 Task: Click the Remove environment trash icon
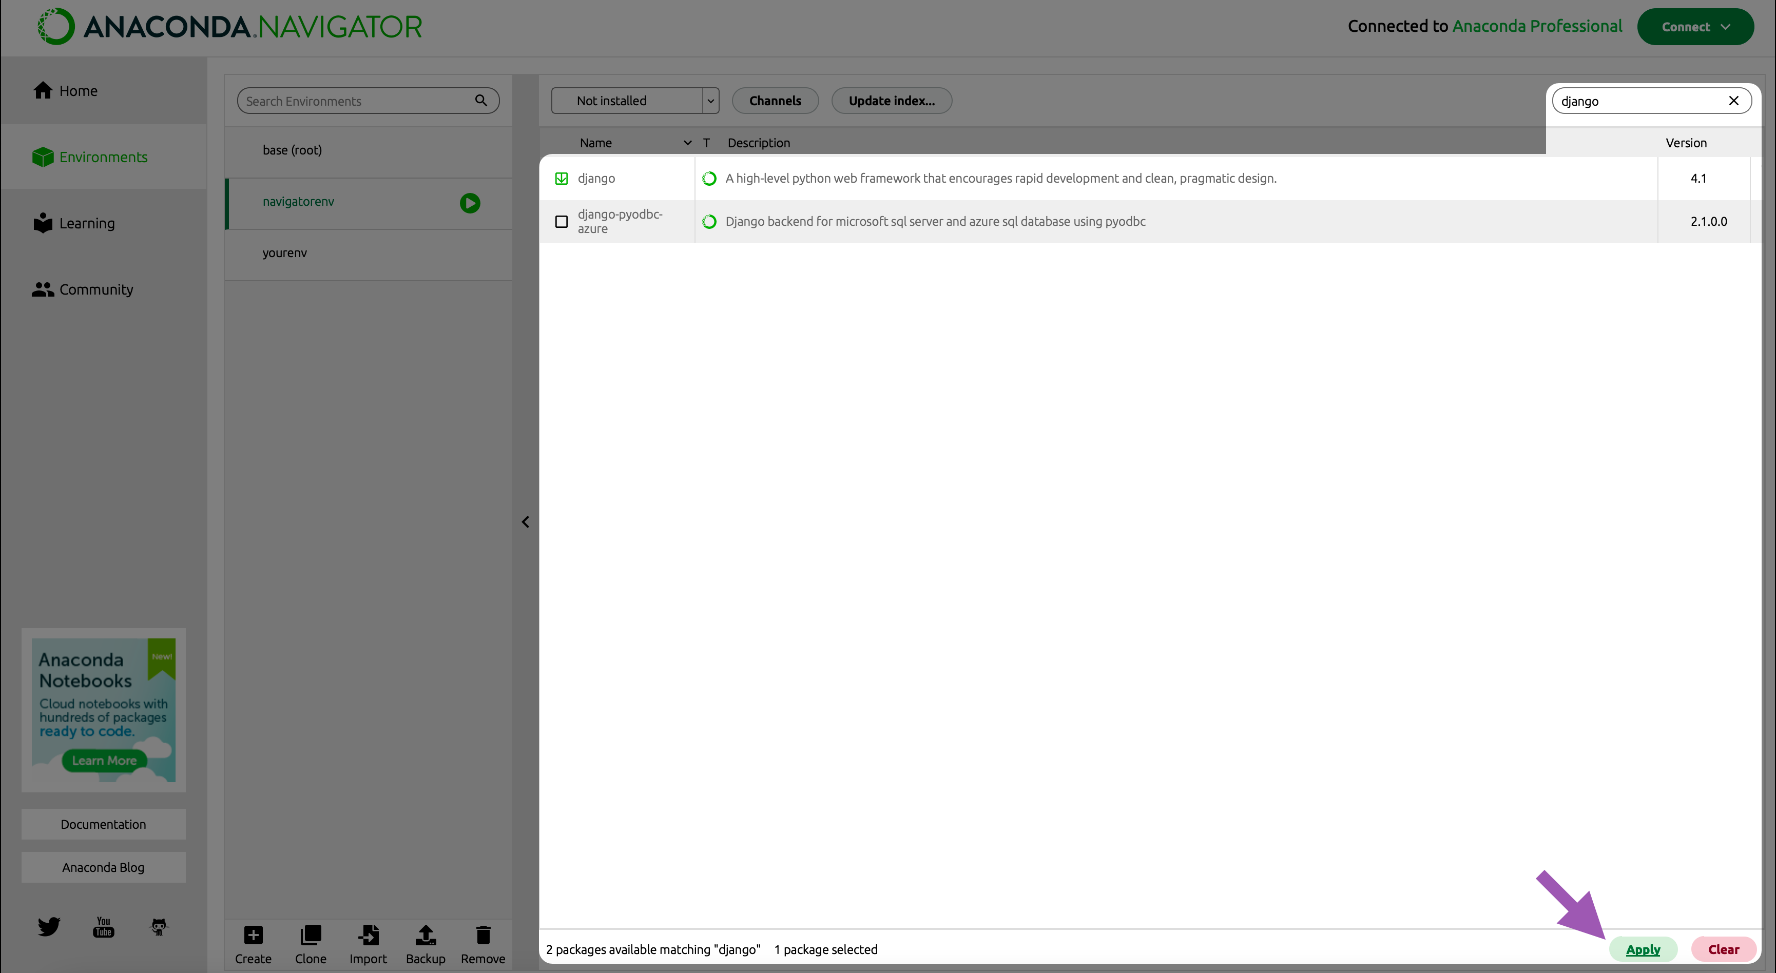pos(482,935)
